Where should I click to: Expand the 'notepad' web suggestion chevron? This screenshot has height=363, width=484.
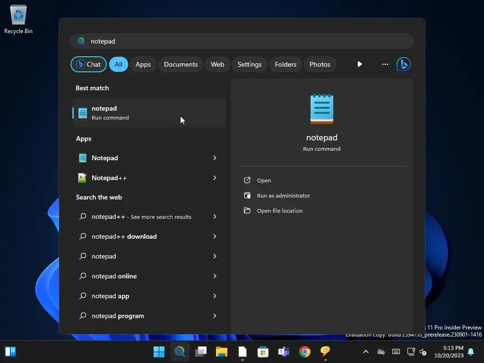coord(215,256)
